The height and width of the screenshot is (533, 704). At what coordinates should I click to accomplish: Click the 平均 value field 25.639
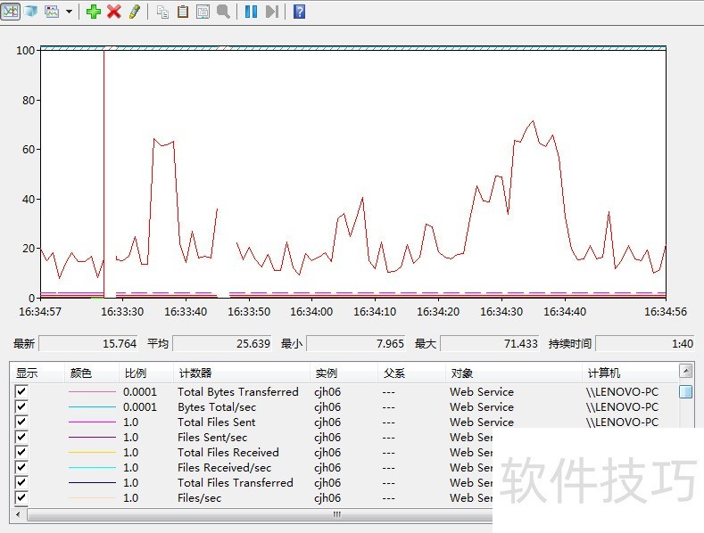222,344
